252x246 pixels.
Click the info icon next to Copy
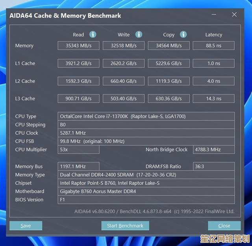click(183, 35)
